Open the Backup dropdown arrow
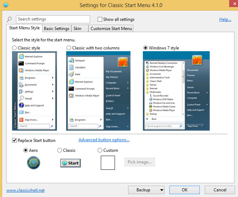The height and width of the screenshot is (197, 238). (162, 190)
